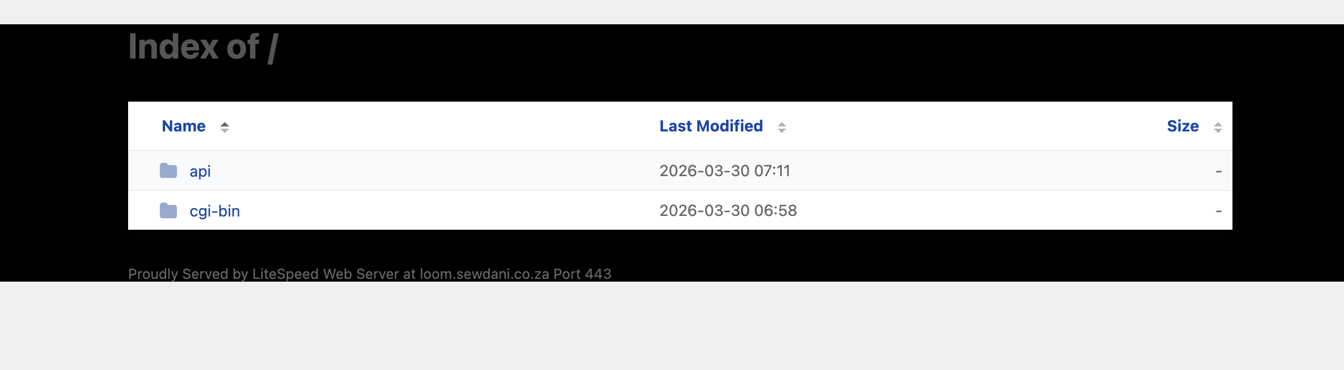Click the LiteSpeed Web Server footer text
The width and height of the screenshot is (1344, 370).
pyautogui.click(x=325, y=274)
